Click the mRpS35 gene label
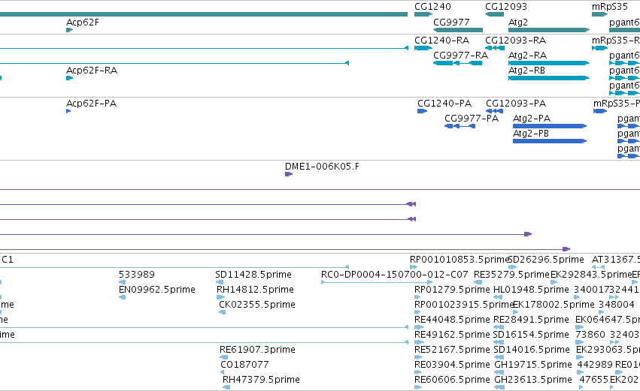Screen dimensions: 640x391 coord(610,7)
